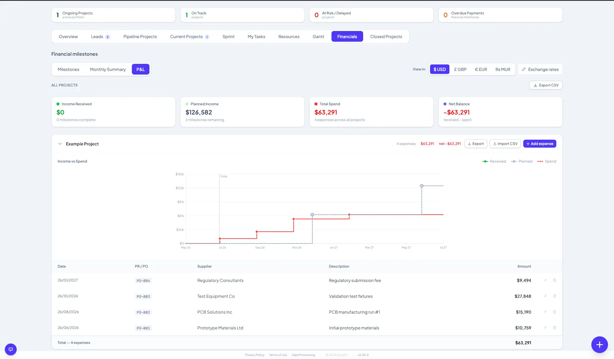Open the Closed Projects tab
Image resolution: width=614 pixels, height=359 pixels.
pos(386,37)
